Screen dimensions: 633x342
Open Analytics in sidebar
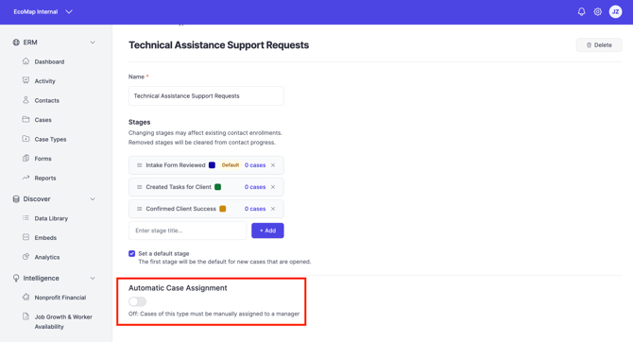point(47,257)
